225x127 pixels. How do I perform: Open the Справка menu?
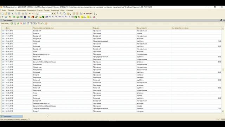(70, 10)
